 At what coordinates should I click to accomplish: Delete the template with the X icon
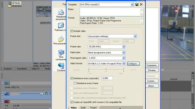pos(141,5)
